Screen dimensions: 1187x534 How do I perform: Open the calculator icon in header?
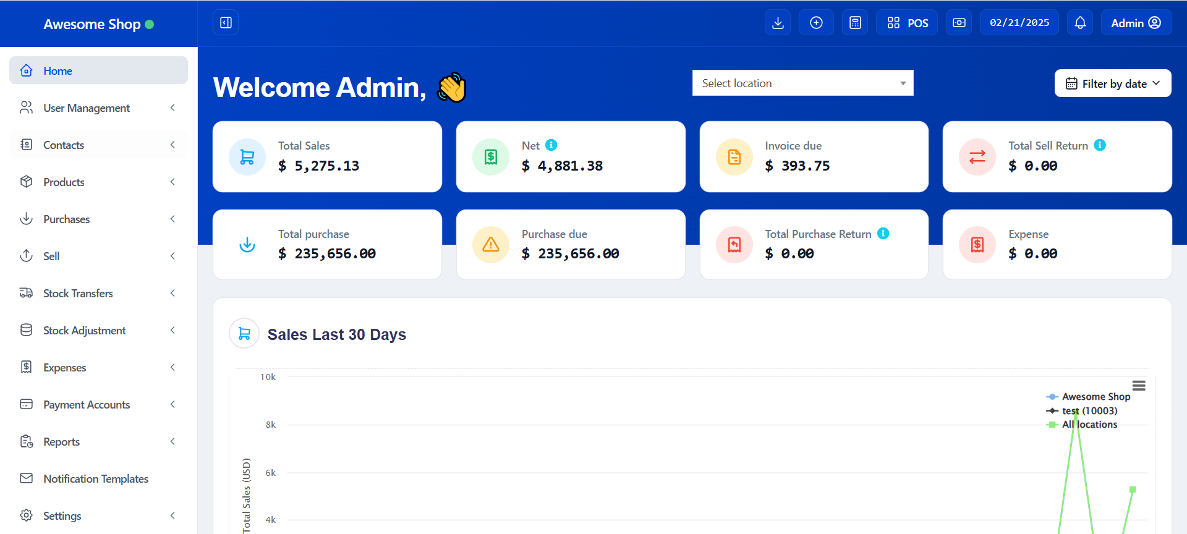(855, 23)
